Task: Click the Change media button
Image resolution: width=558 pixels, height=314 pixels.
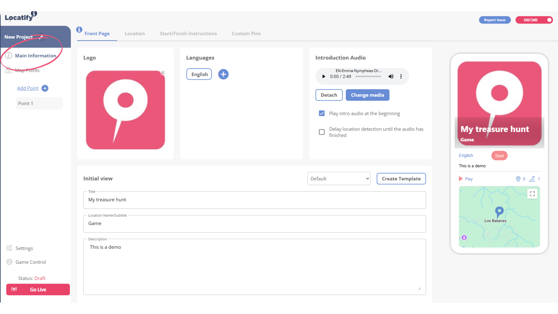Action: click(367, 95)
